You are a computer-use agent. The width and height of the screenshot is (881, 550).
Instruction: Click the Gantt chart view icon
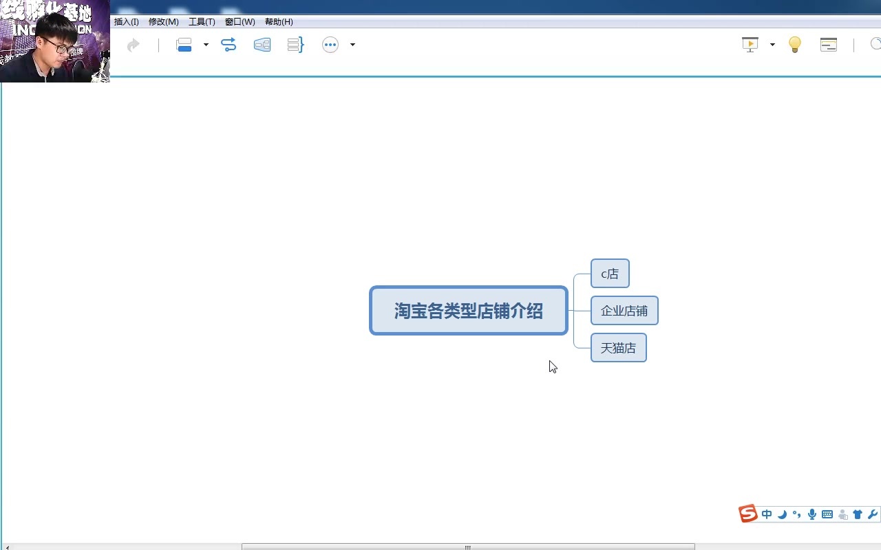pyautogui.click(x=829, y=45)
